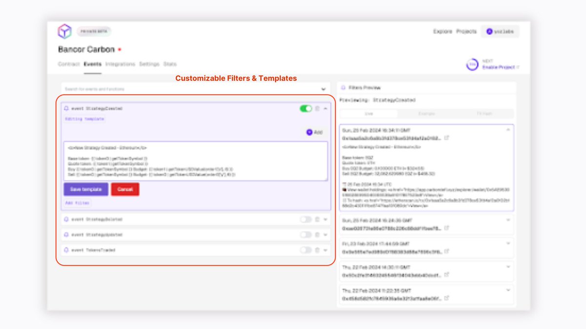
Task: Click Enable Project next step link
Action: pyautogui.click(x=500, y=67)
